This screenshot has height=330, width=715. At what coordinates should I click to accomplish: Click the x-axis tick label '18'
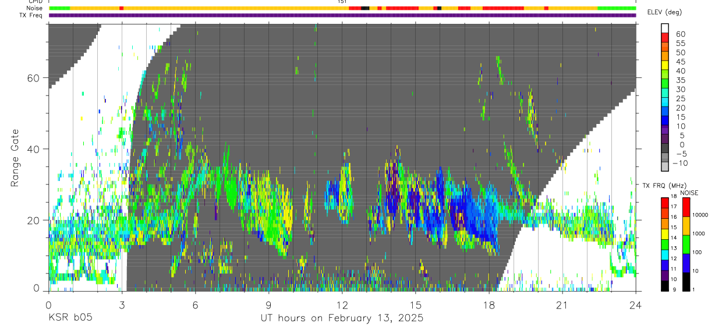coord(489,305)
